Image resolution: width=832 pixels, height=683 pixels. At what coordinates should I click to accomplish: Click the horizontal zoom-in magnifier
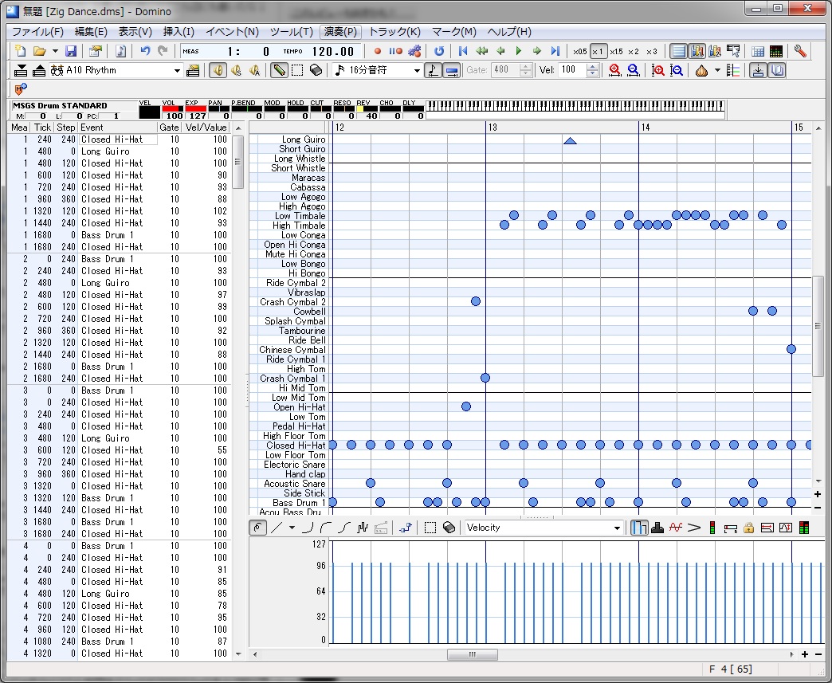(x=614, y=70)
